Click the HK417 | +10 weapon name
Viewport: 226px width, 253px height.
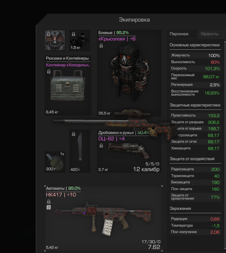(61, 195)
